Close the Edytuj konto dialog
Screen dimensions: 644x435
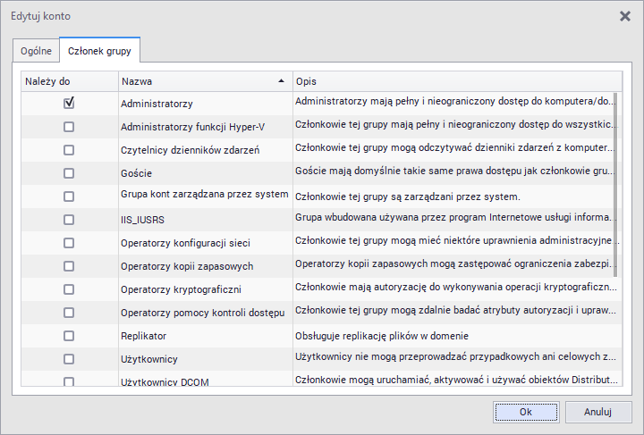(625, 16)
